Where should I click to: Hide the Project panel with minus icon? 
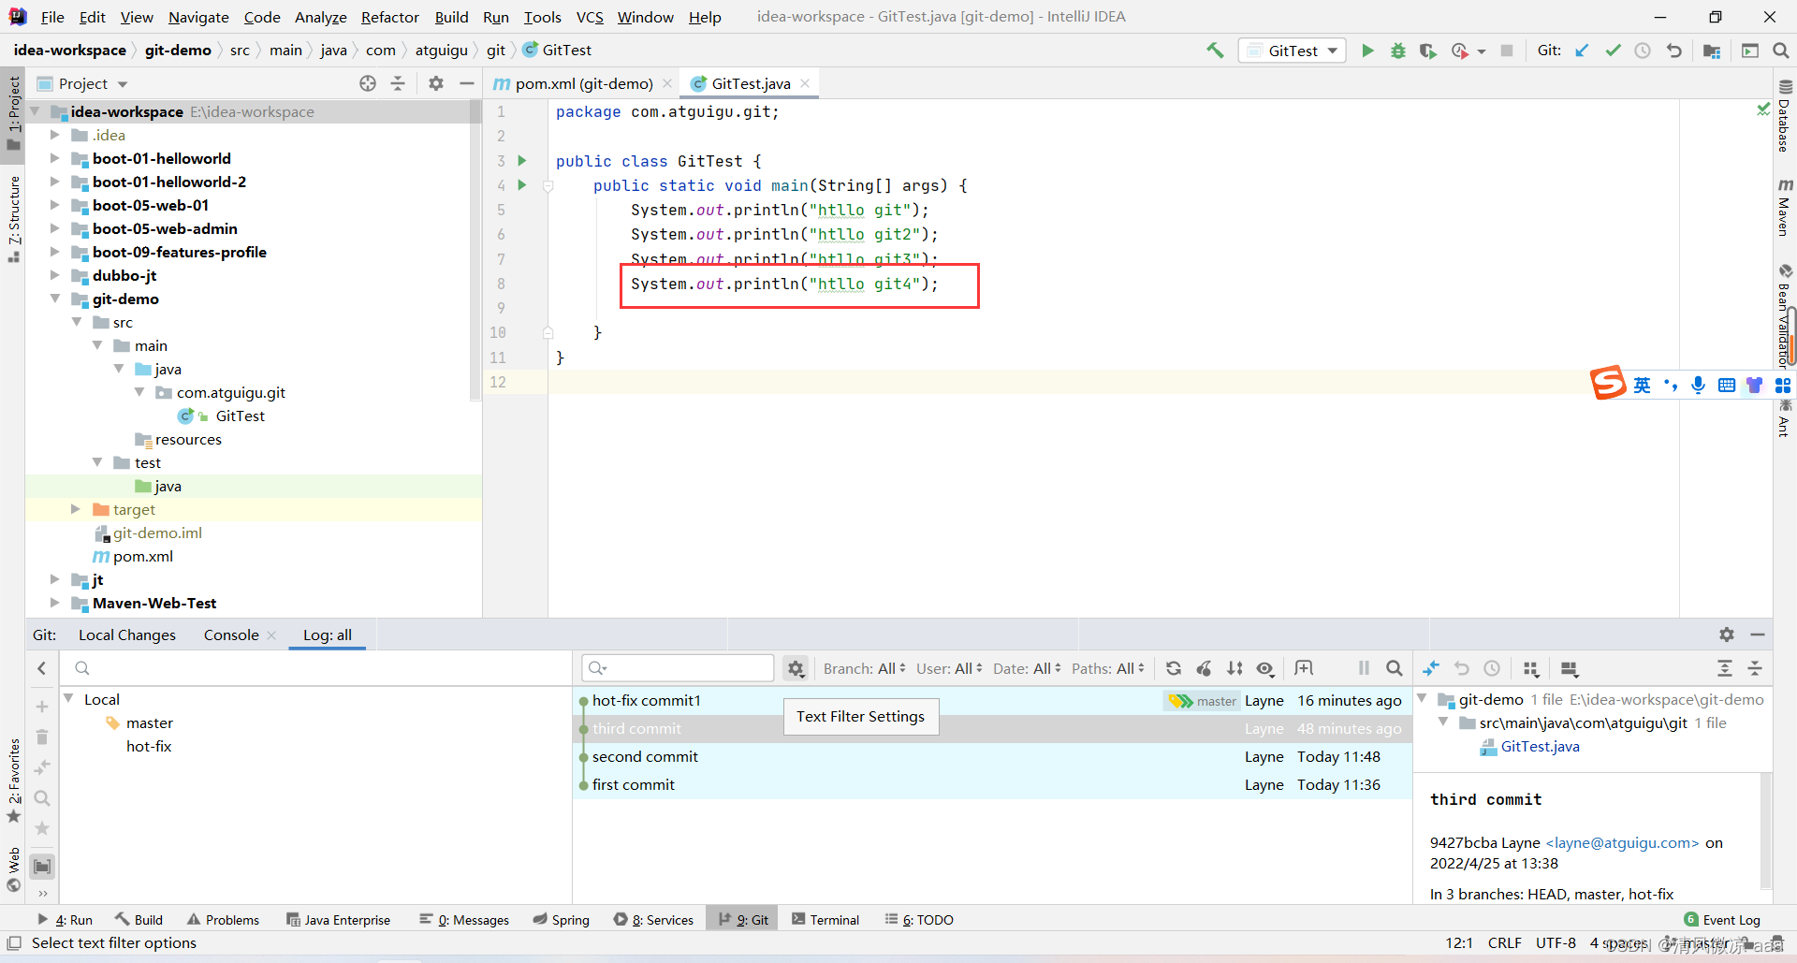click(x=466, y=83)
